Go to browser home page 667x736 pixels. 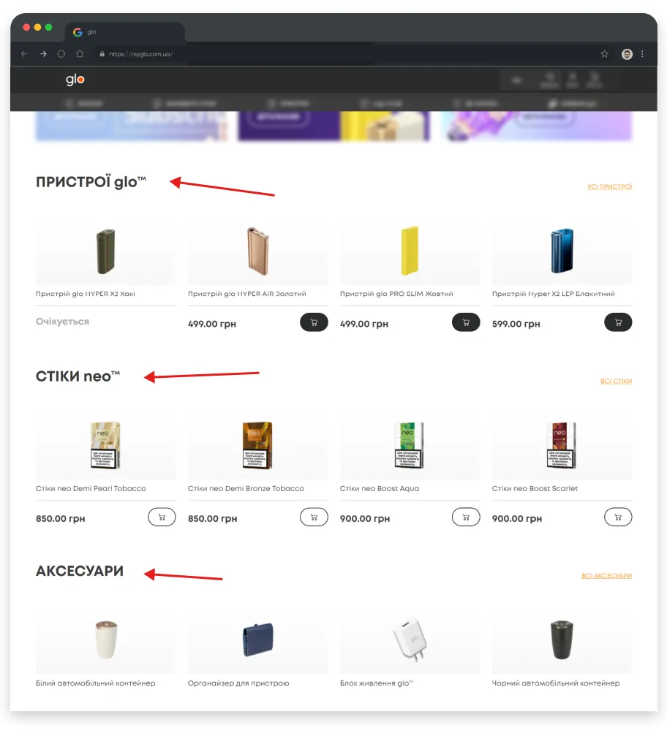coord(80,54)
